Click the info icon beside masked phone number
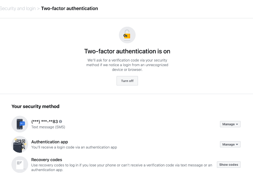 pos(60,121)
